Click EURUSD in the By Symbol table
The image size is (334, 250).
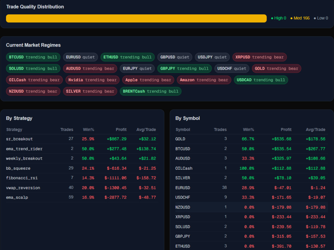(183, 188)
